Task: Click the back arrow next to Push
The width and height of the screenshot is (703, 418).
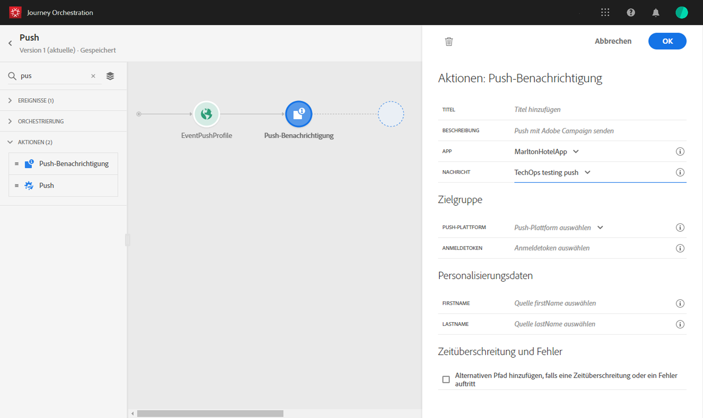Action: point(10,43)
